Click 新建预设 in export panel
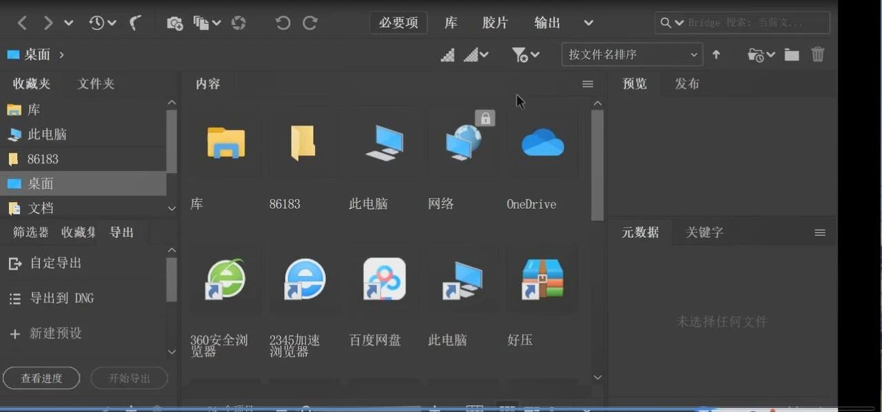The height and width of the screenshot is (412, 882). [x=55, y=333]
